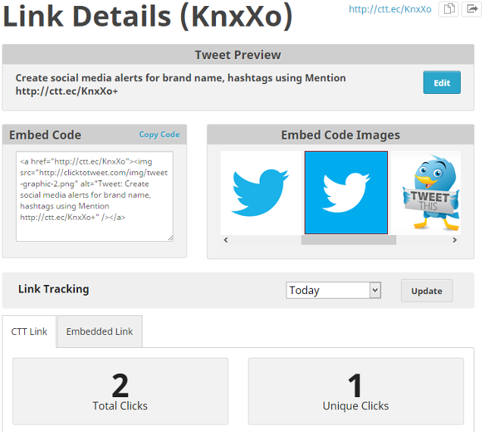Image resolution: width=485 pixels, height=432 pixels.
Task: Switch to the CTT Link tab
Action: click(29, 331)
